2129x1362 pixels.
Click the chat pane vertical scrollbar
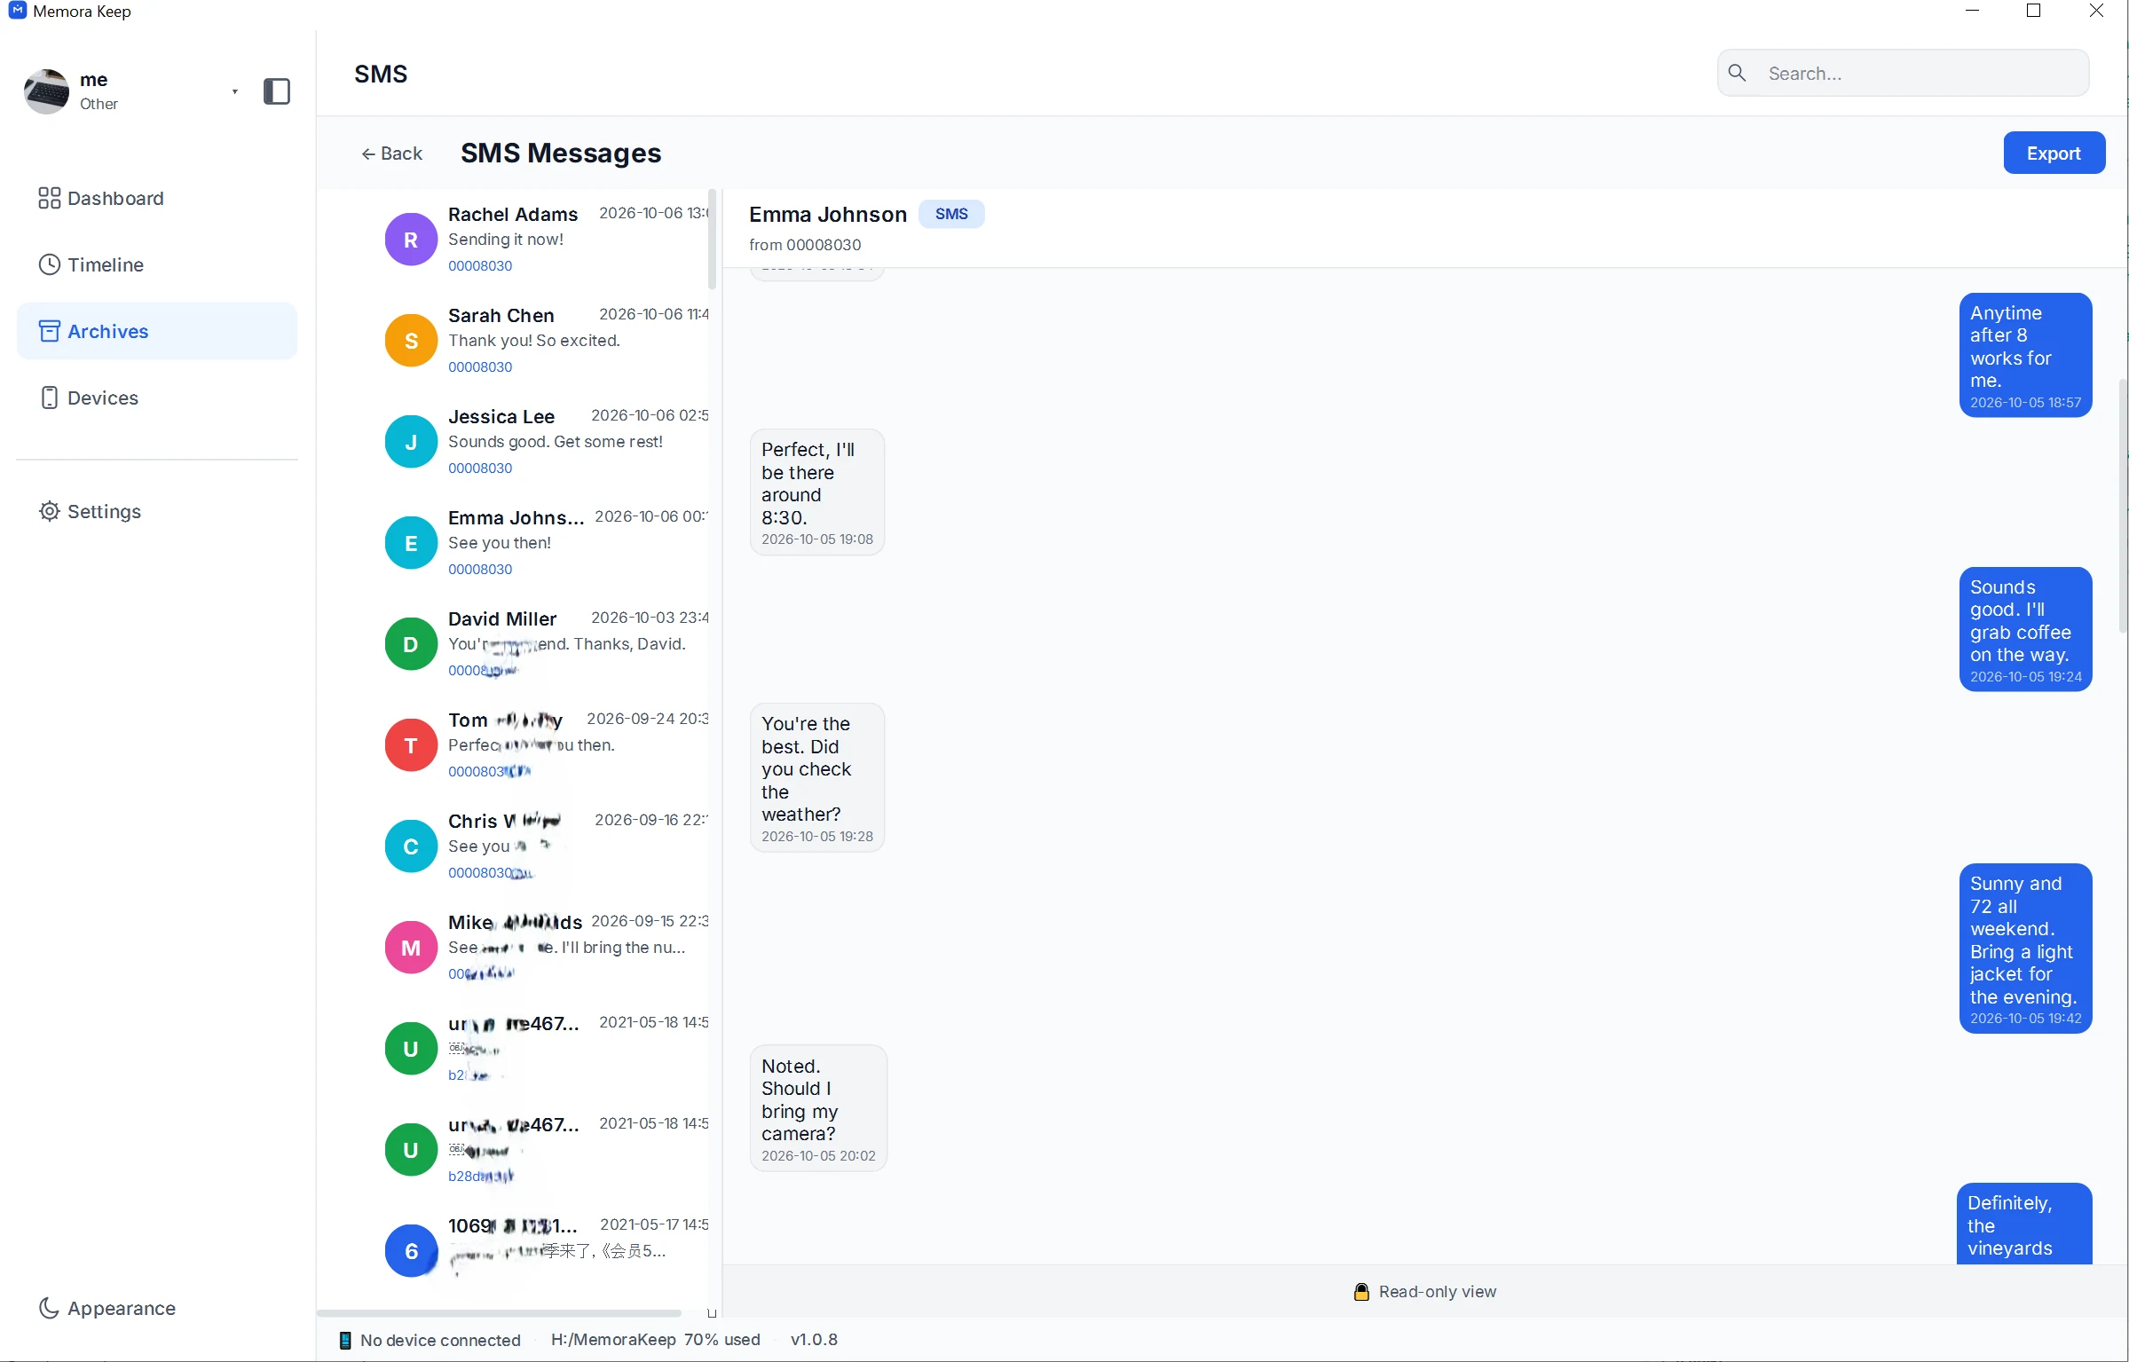pyautogui.click(x=2123, y=506)
